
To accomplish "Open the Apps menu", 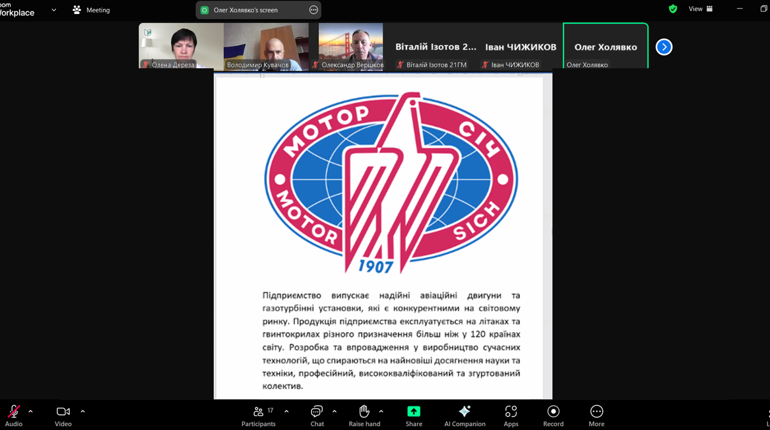I will coord(511,415).
